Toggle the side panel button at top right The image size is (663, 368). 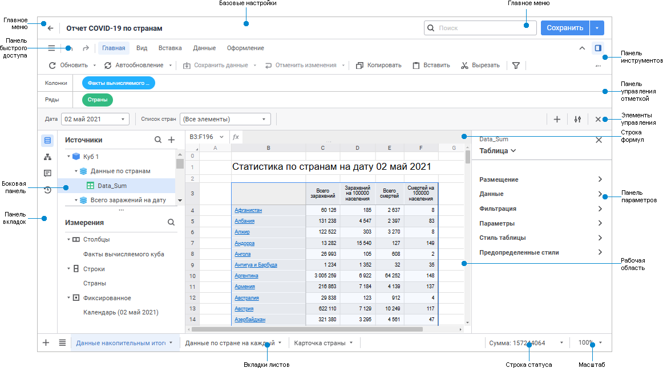597,48
